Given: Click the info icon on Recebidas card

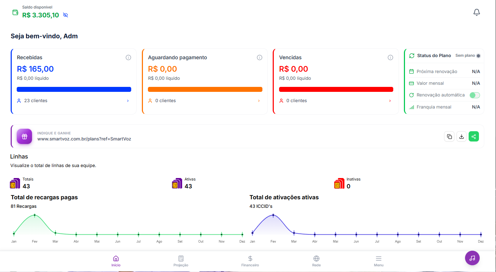Looking at the screenshot, I should point(128,57).
